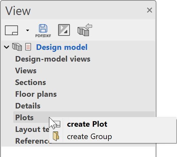Click the black-white diagonal display icon
The width and height of the screenshot is (177, 157).
(x=64, y=30)
